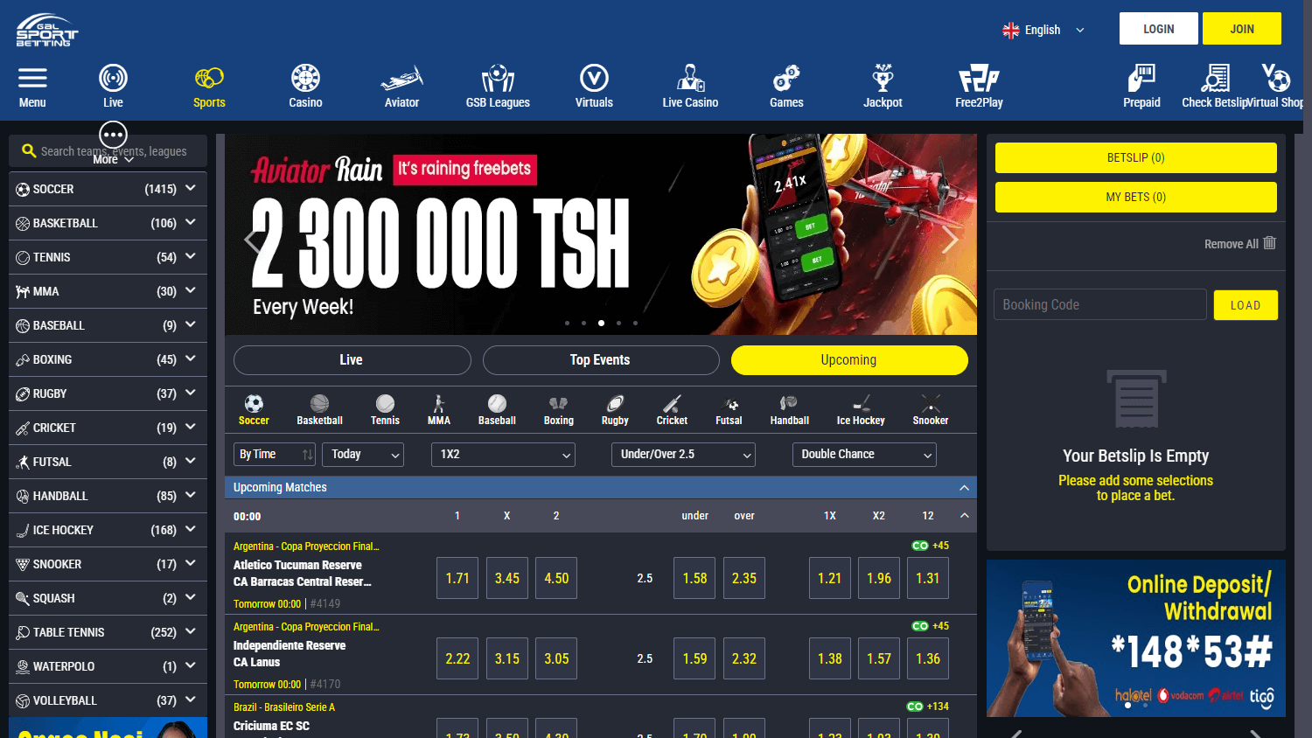This screenshot has width=1312, height=738.
Task: Choose Snooker in the sport filter row
Action: click(x=931, y=409)
